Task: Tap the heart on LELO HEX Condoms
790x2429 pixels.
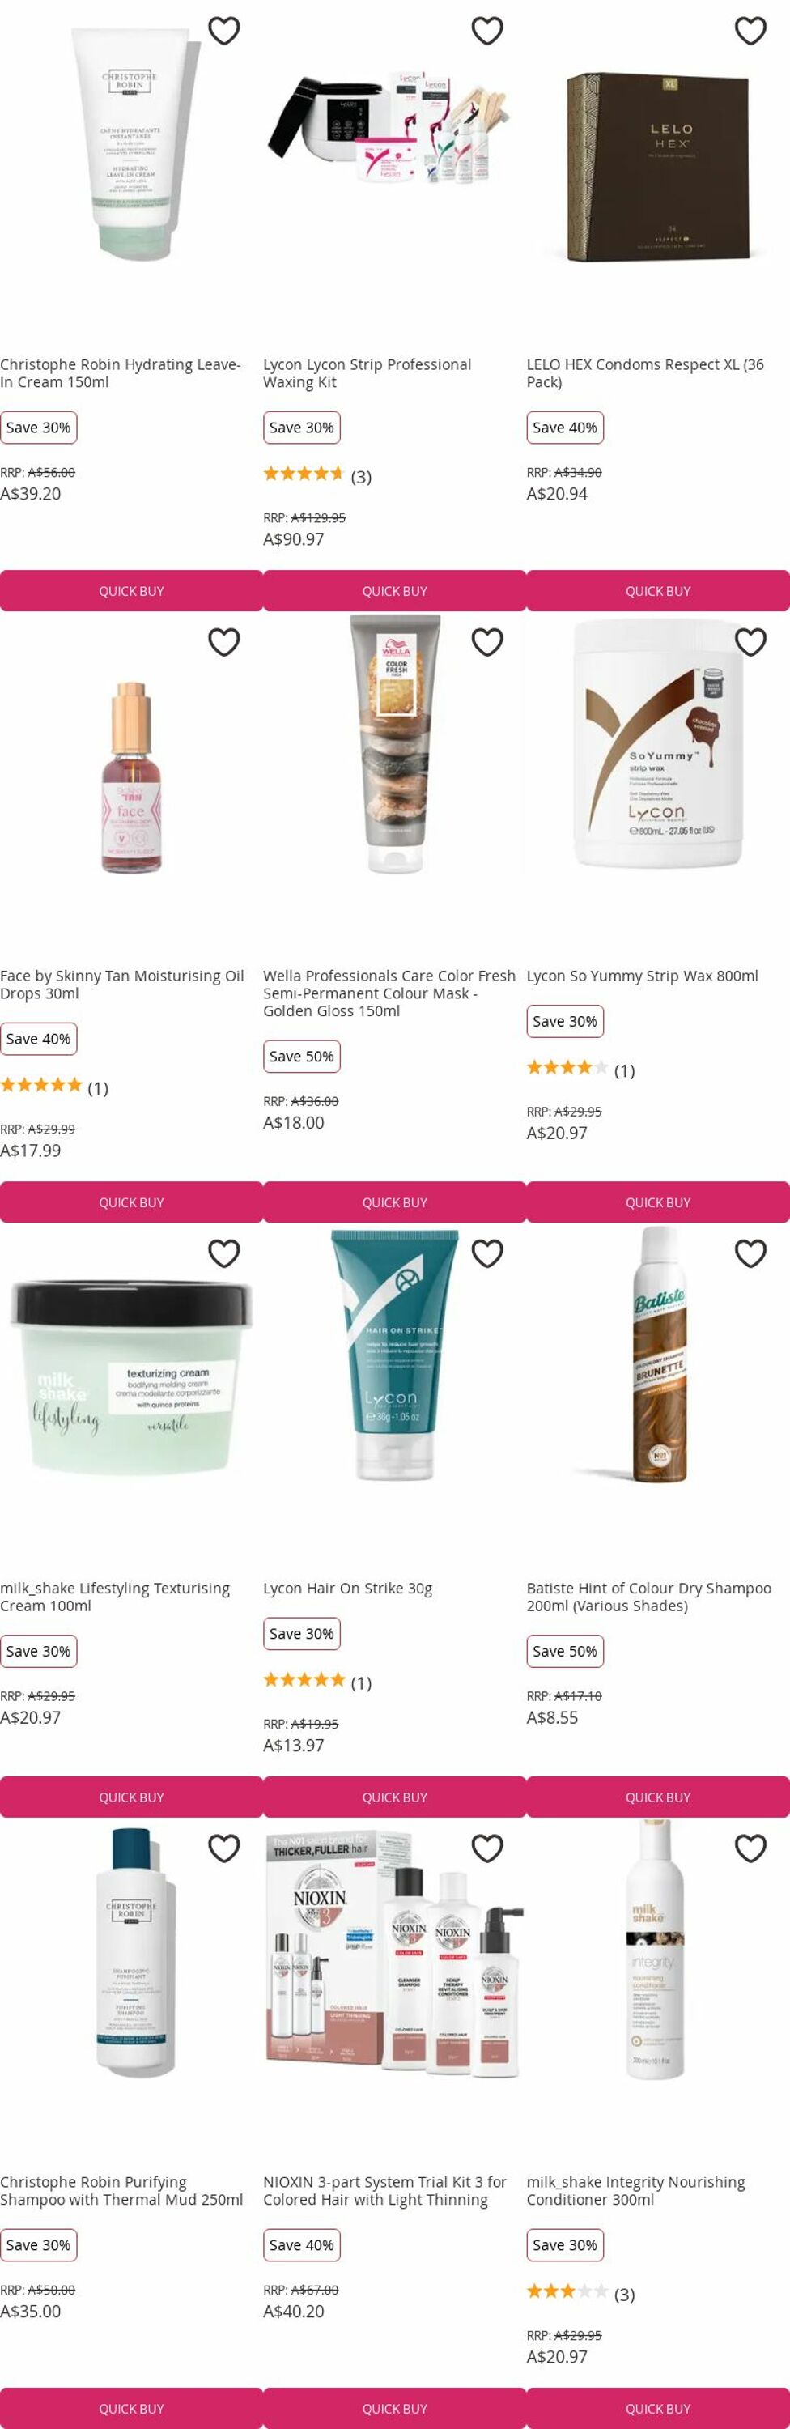Action: (750, 31)
